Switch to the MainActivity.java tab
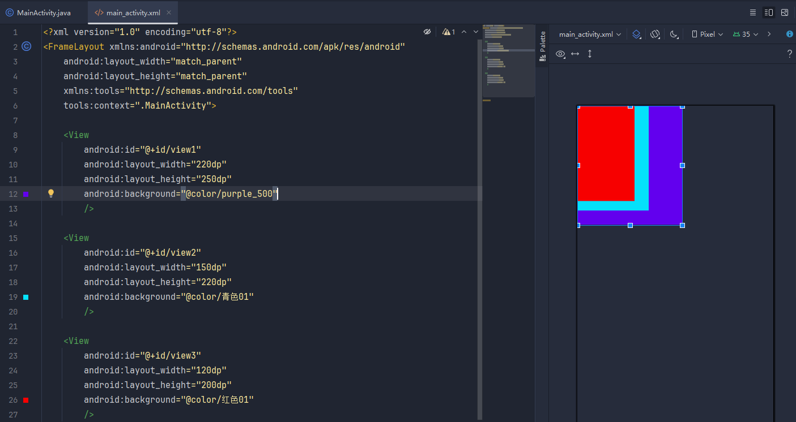 pos(38,12)
